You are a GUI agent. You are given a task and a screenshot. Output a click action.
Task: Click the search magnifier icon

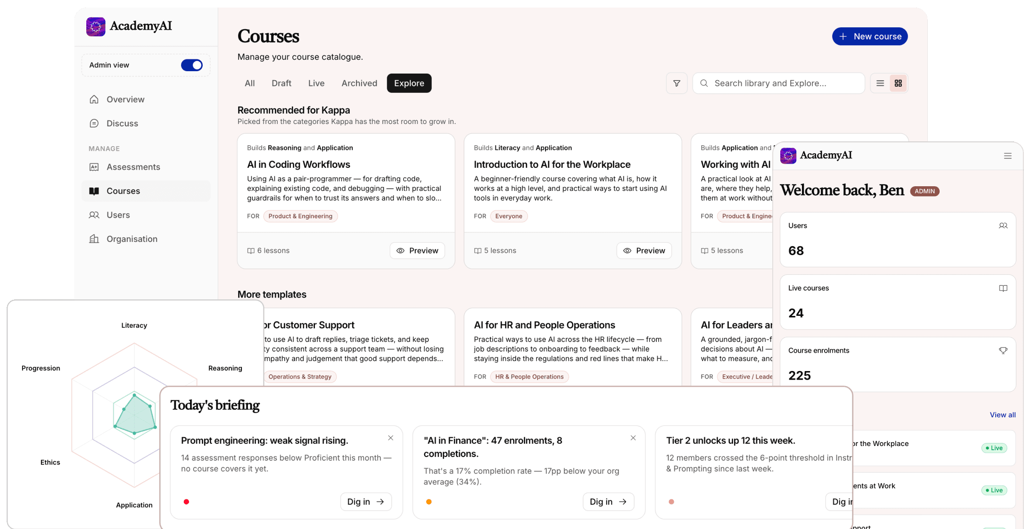704,83
